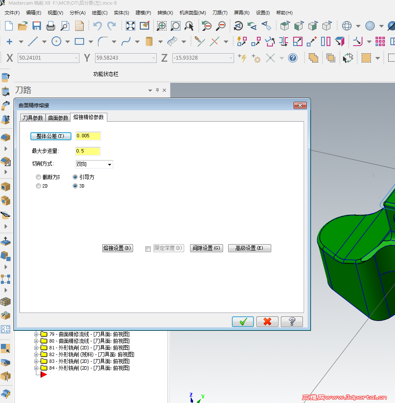Click the Fit to screen icon
Image resolution: width=395 pixels, height=403 pixels.
(131, 26)
